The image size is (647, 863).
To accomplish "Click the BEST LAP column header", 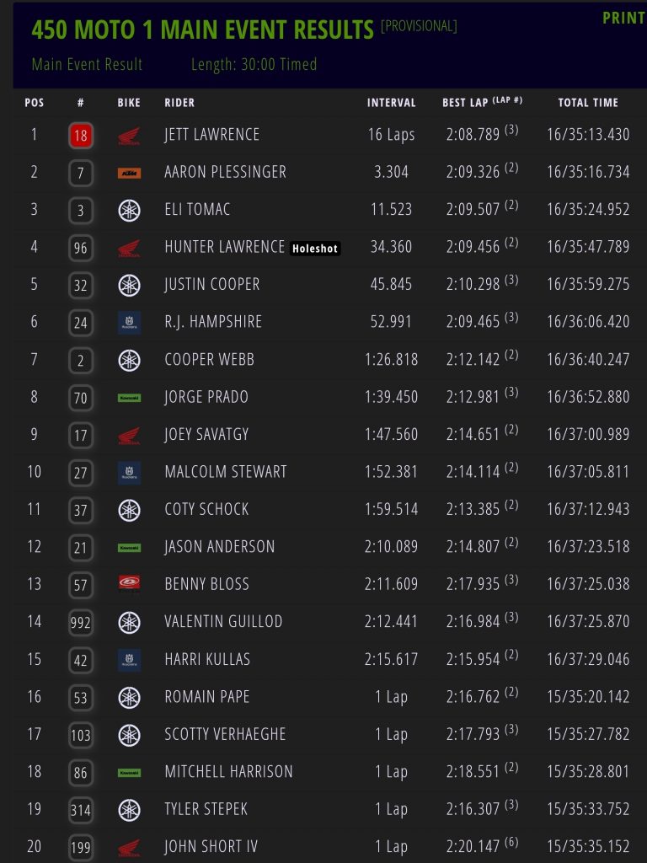I will coord(466,103).
